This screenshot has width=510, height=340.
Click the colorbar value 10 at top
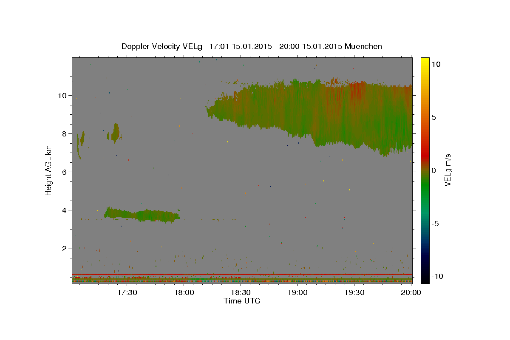(x=436, y=64)
